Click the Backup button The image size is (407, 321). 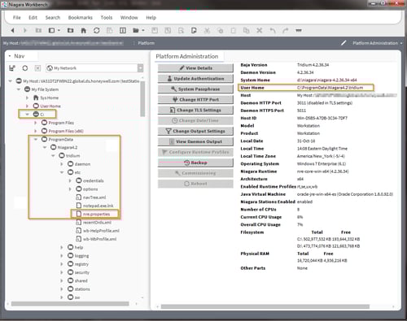[x=195, y=163]
